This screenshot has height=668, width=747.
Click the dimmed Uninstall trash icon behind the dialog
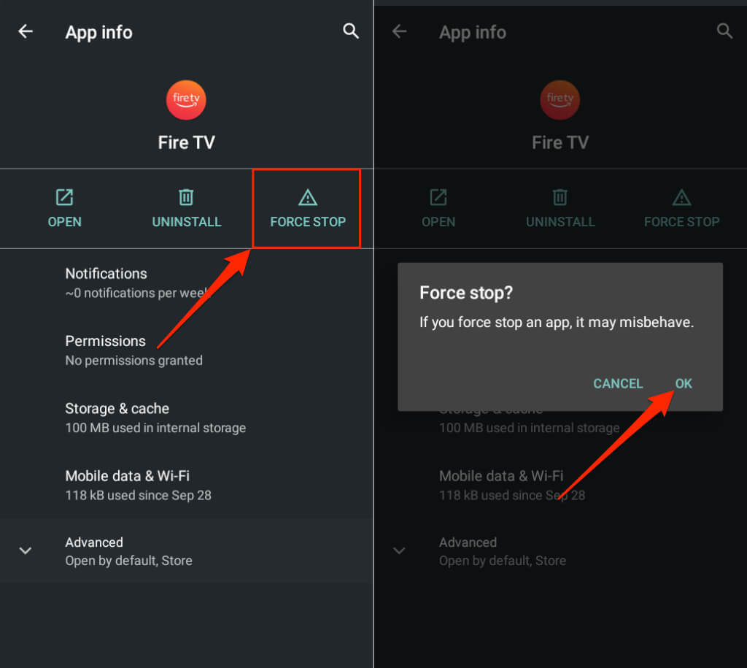(560, 197)
